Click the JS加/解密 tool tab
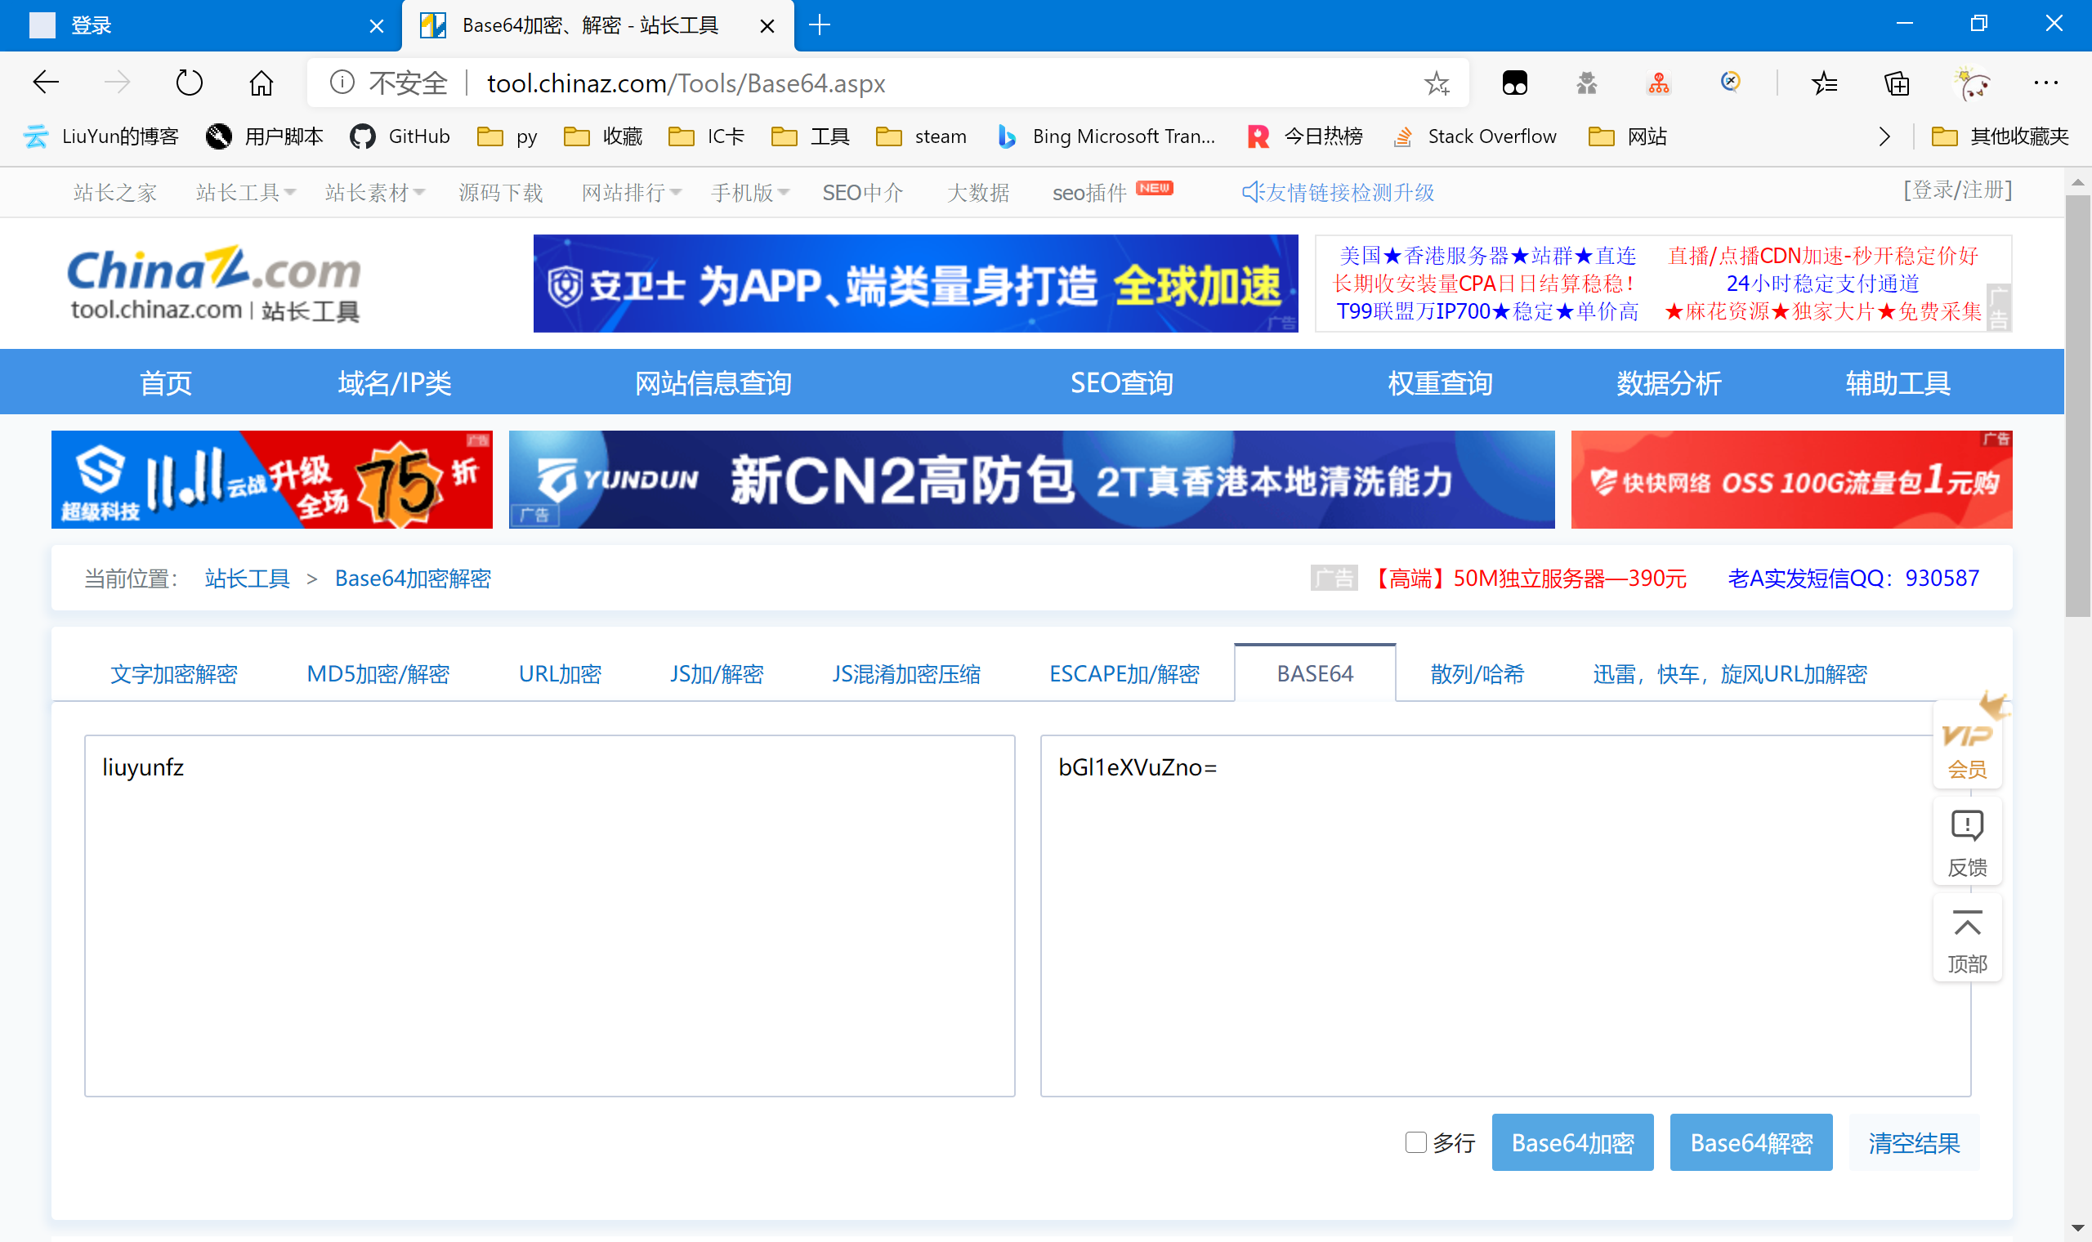Screen dimensions: 2092x1242 pyautogui.click(x=716, y=674)
